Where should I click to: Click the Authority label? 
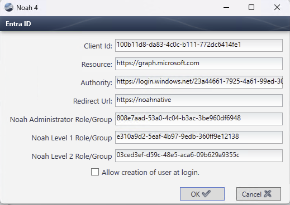97,83
